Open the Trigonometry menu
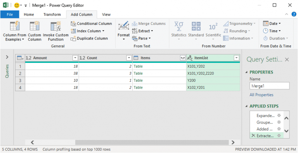Viewport: 298px width, 153px height. tap(239, 24)
